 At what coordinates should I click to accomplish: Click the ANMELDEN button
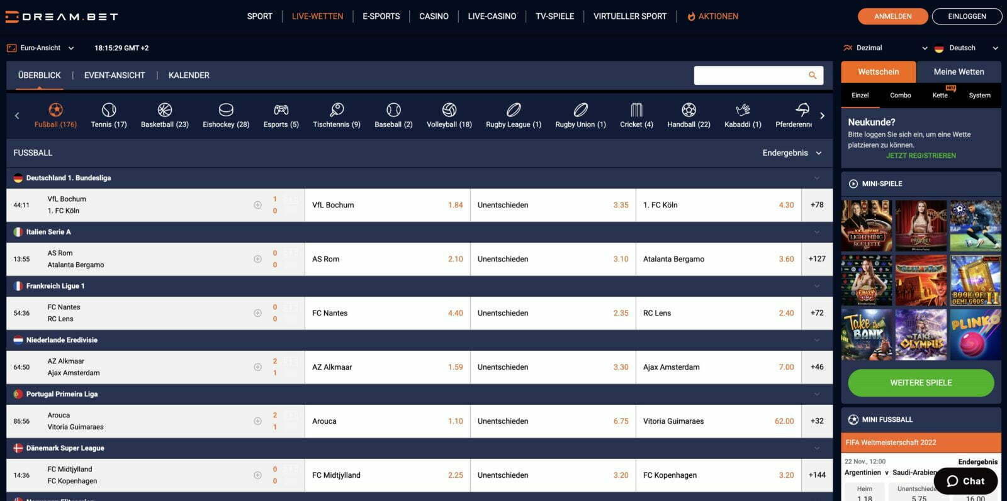point(893,16)
